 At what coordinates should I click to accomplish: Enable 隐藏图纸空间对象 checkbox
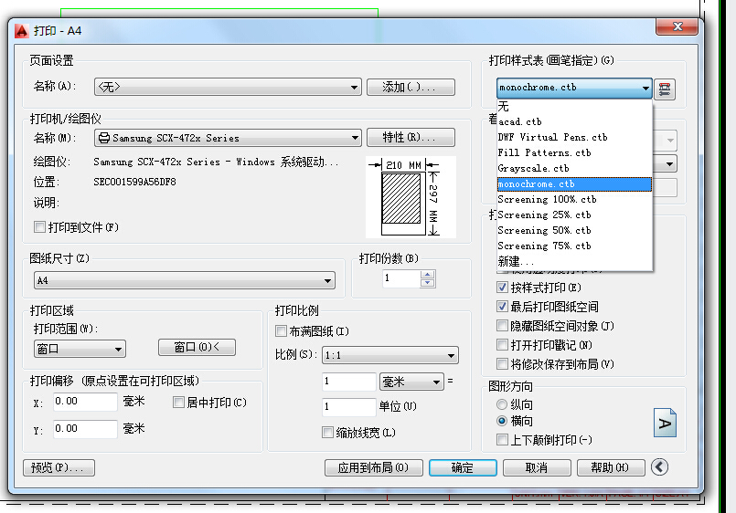502,326
